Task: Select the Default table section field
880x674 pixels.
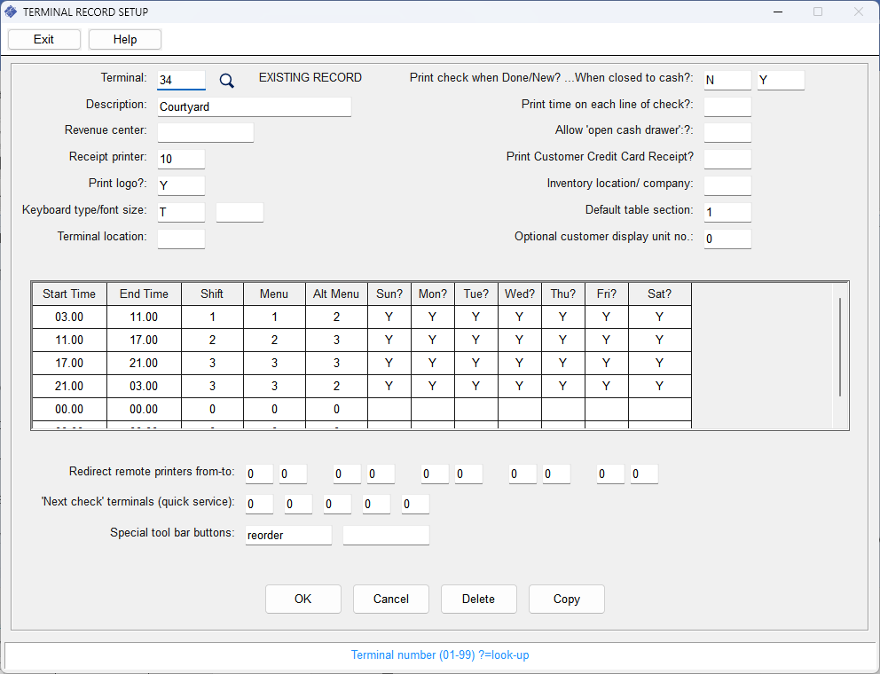Action: pyautogui.click(x=727, y=212)
